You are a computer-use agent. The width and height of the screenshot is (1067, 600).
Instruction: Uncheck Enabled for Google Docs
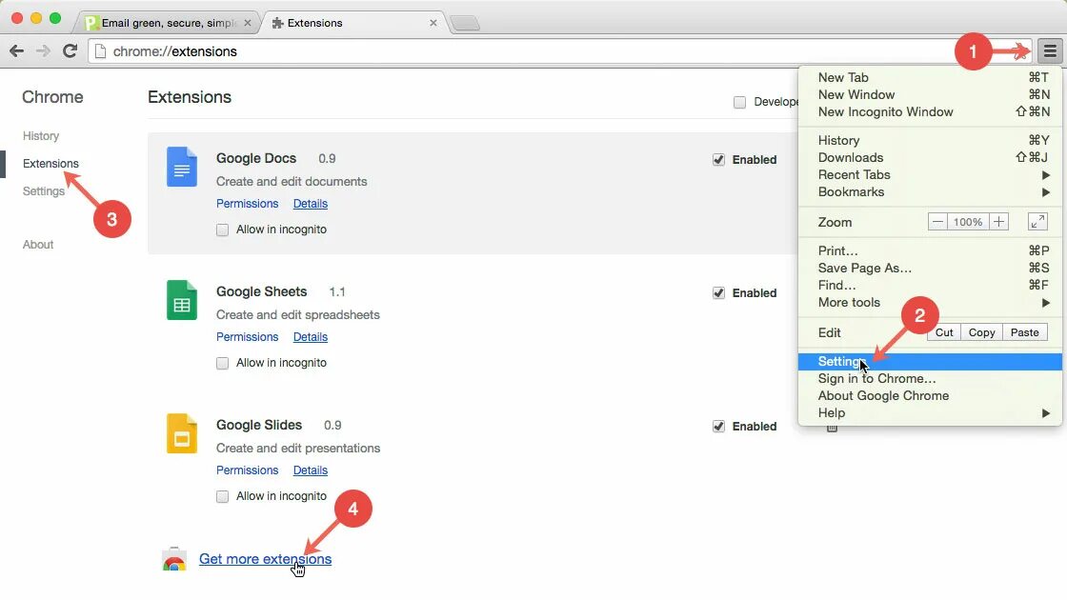[718, 160]
